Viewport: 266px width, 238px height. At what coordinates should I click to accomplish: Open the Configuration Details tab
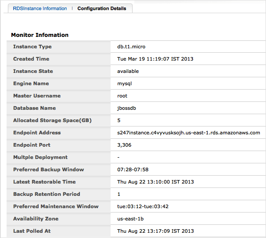[101, 8]
